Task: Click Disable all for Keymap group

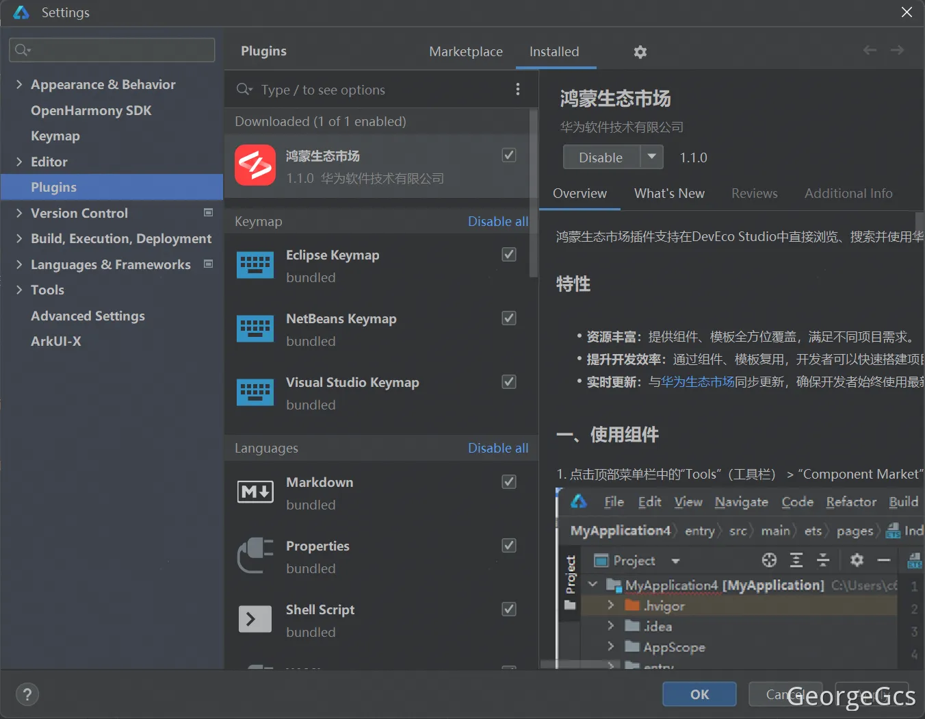Action: (x=498, y=221)
